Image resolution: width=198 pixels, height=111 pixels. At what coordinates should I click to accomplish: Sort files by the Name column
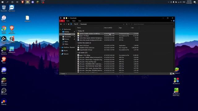90,28
